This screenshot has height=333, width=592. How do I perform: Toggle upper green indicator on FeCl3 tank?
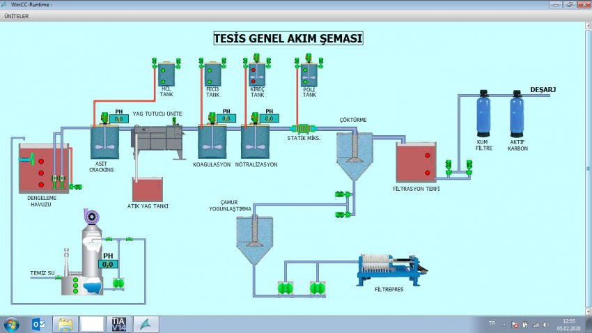[210, 71]
